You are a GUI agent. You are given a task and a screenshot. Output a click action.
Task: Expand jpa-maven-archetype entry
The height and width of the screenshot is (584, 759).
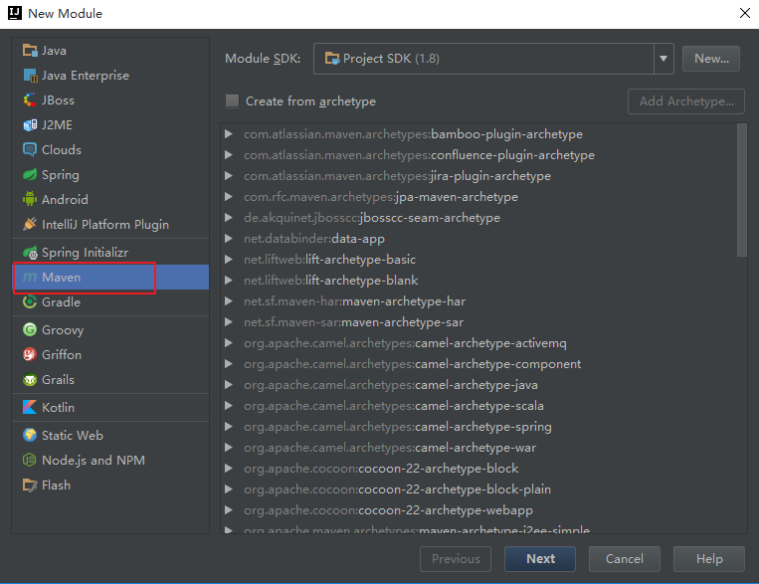(x=229, y=197)
